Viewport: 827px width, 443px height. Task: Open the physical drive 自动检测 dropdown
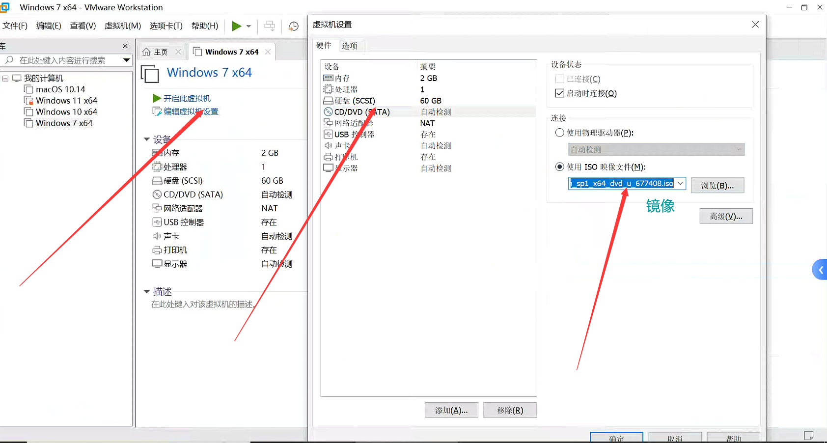point(656,149)
